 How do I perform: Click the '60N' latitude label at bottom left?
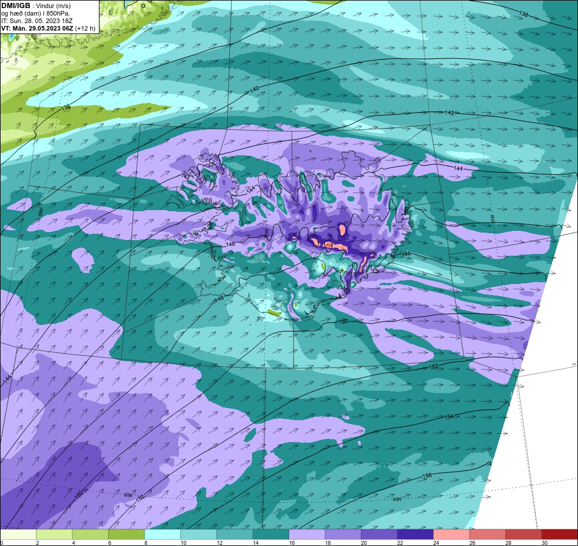coord(128,495)
